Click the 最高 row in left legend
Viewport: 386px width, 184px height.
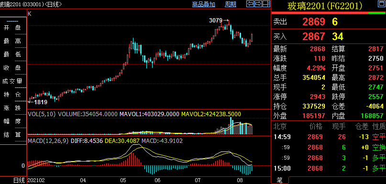coord(12,41)
